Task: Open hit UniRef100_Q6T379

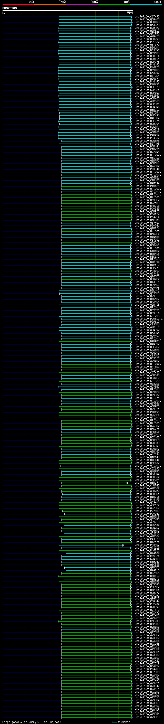Action: [147, 45]
